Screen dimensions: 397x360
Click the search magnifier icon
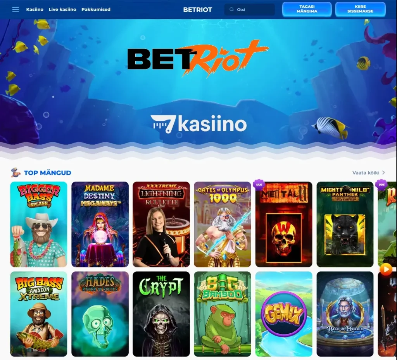click(x=231, y=9)
